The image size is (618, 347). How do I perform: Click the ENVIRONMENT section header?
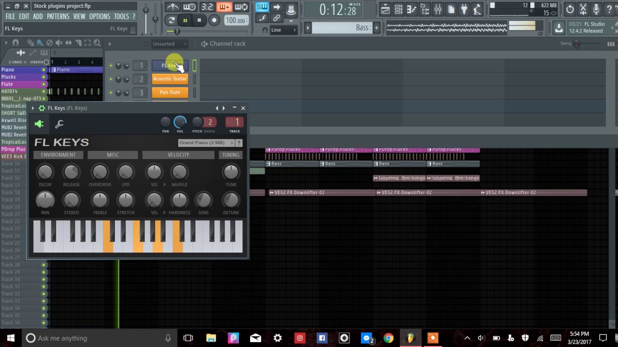(x=58, y=155)
